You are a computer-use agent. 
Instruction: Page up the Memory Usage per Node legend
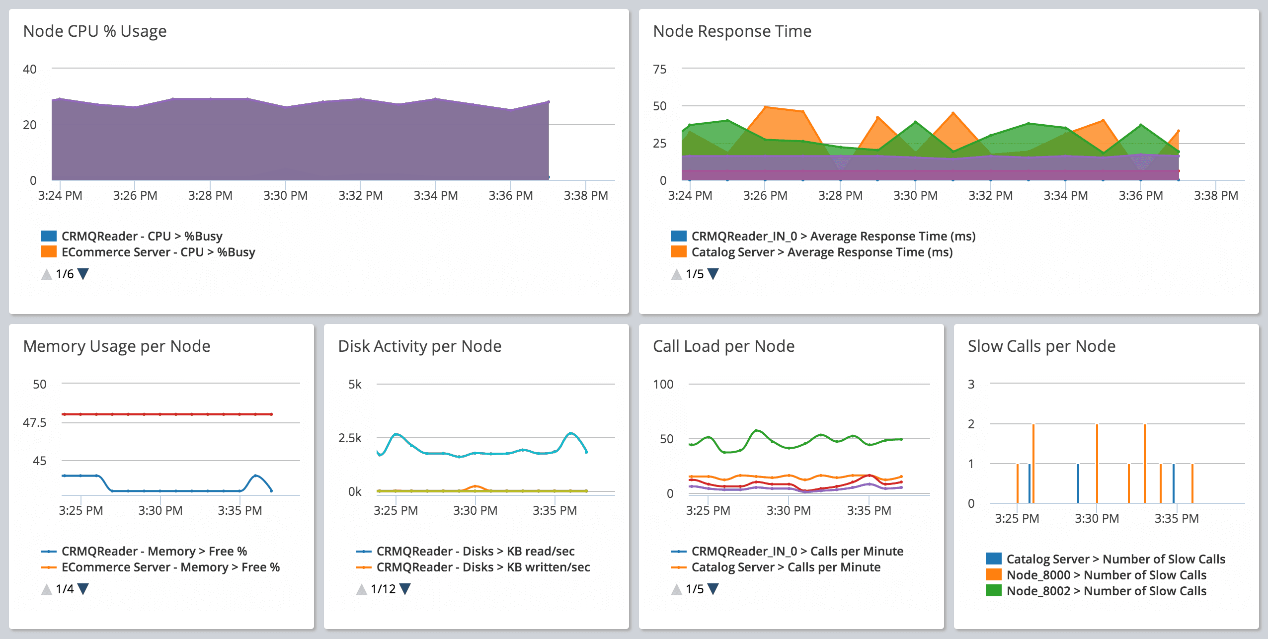coord(46,589)
